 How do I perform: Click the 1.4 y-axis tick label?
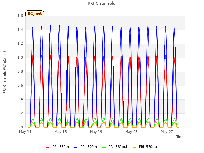tap(20, 30)
